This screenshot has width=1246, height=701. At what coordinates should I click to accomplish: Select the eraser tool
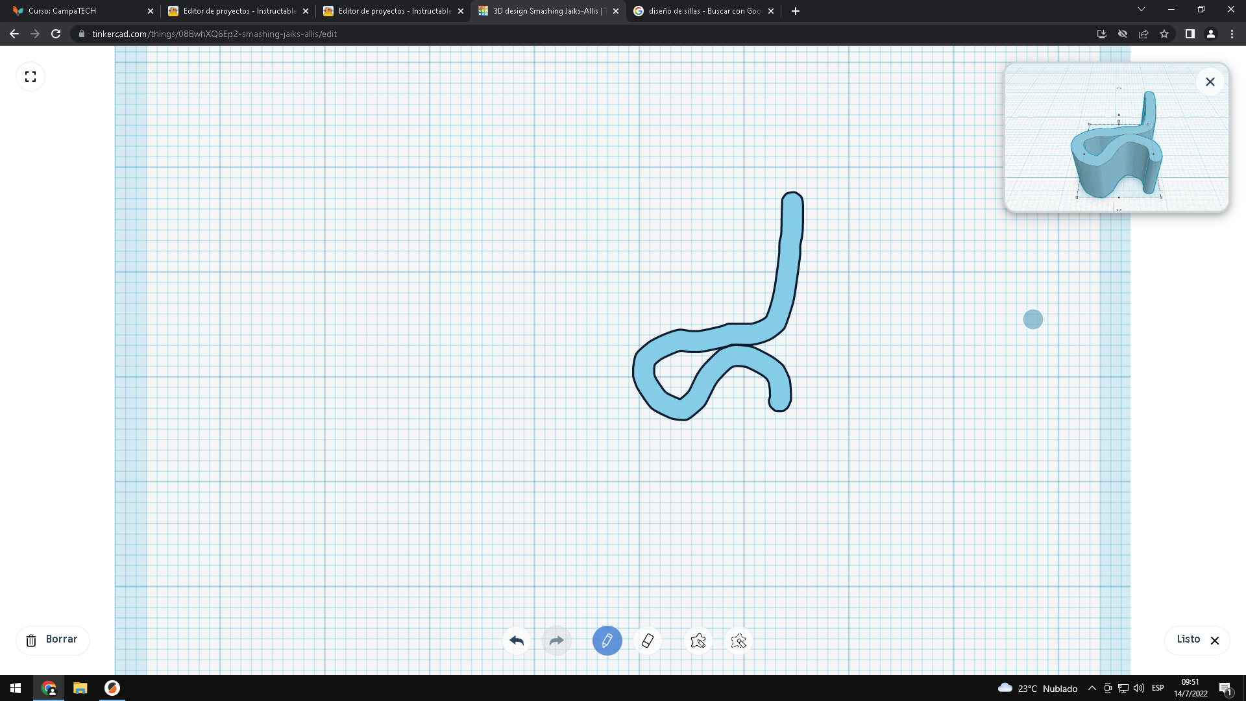pyautogui.click(x=648, y=641)
